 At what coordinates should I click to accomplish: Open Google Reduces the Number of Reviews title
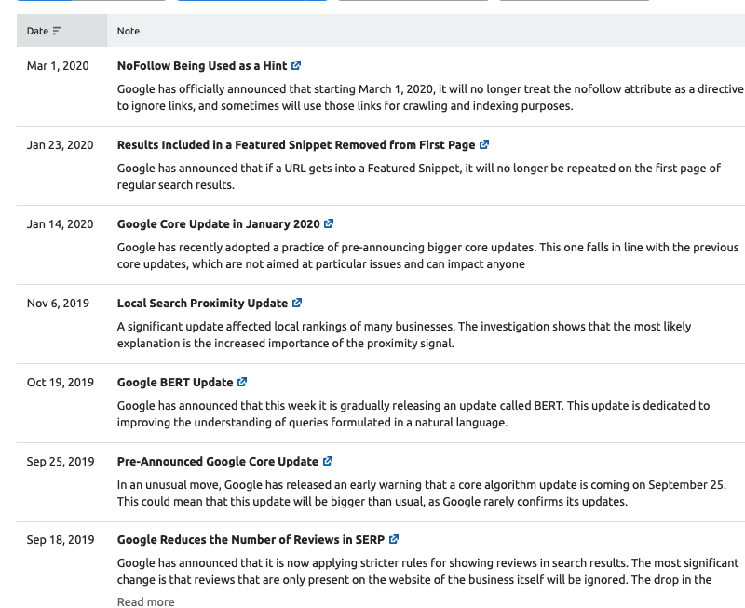click(x=250, y=540)
